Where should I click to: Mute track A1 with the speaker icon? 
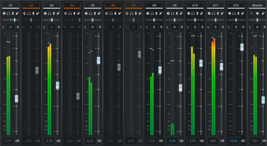(x=4, y=13)
